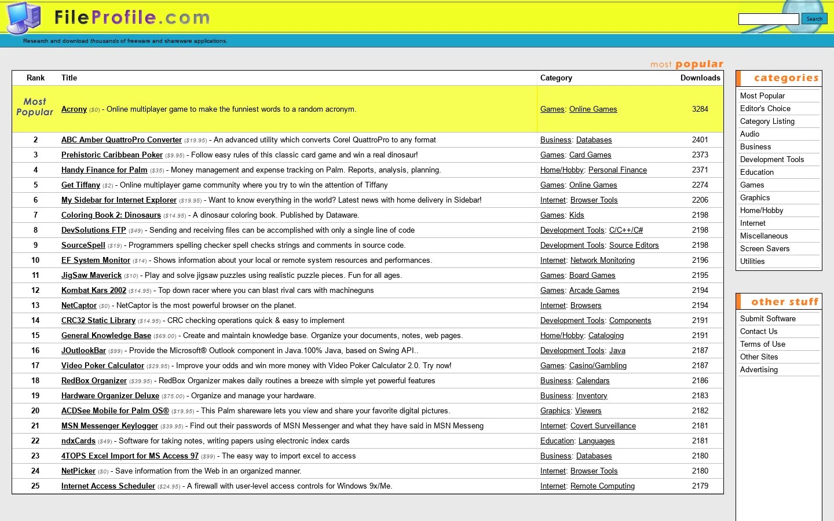The image size is (834, 521).
Task: Click Online Games category in Acrony row
Action: (593, 109)
